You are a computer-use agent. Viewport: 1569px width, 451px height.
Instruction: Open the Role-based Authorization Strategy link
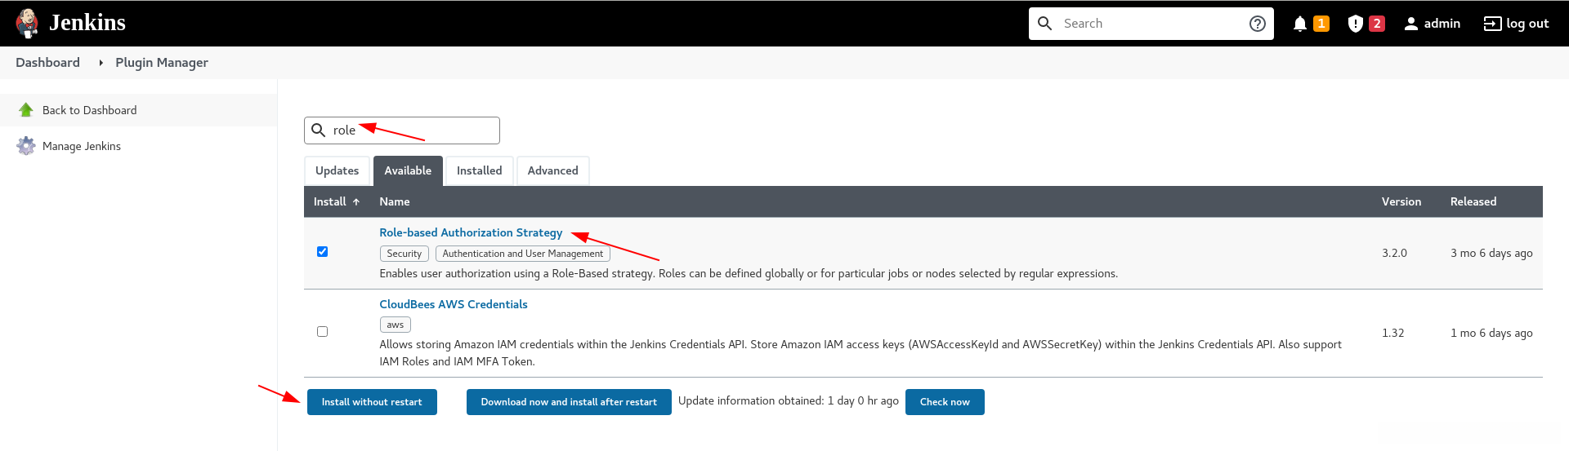(471, 232)
